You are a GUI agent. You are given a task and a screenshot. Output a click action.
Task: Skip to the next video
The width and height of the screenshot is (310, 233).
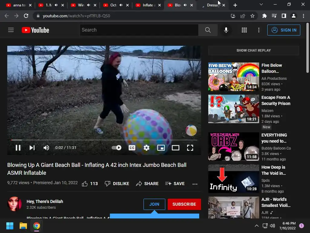coord(32,148)
